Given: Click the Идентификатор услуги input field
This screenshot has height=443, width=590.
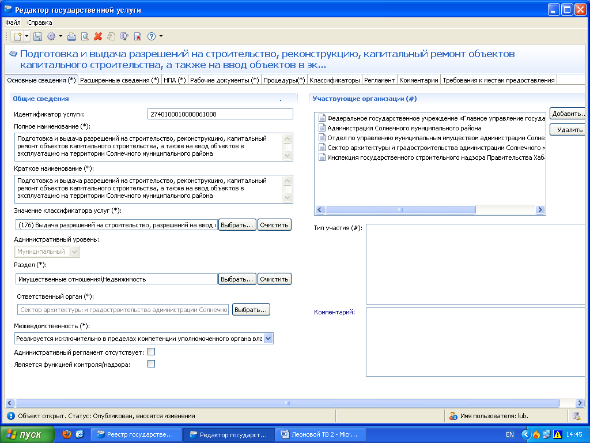Looking at the screenshot, I should pyautogui.click(x=220, y=114).
